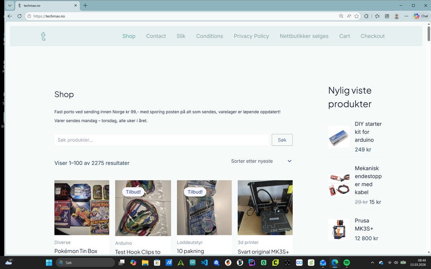Open the 10 pakning product image

[204, 208]
